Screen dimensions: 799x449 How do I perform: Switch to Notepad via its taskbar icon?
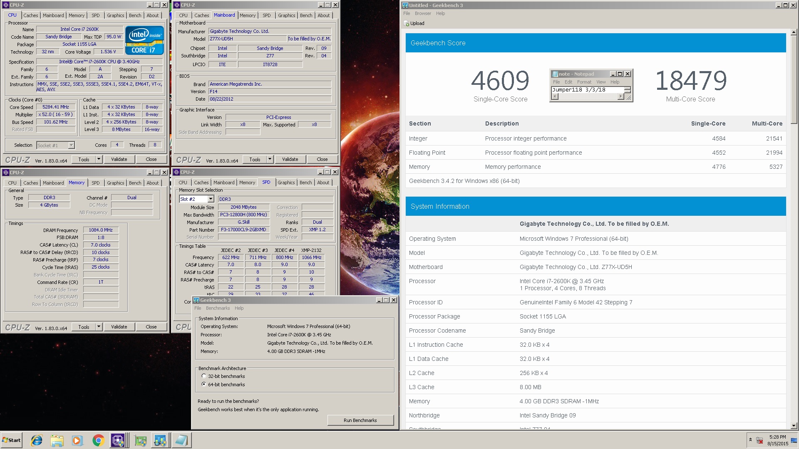(x=181, y=440)
